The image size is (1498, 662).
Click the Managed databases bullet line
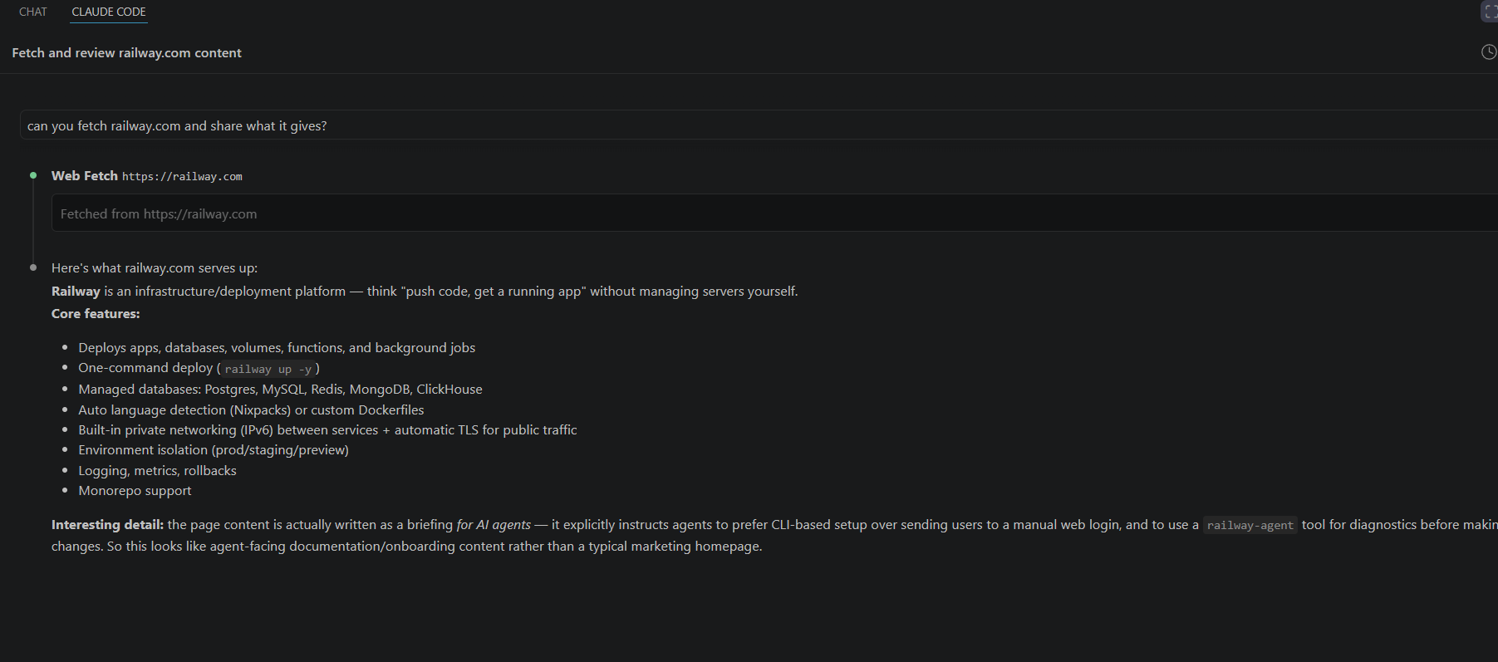tap(280, 390)
